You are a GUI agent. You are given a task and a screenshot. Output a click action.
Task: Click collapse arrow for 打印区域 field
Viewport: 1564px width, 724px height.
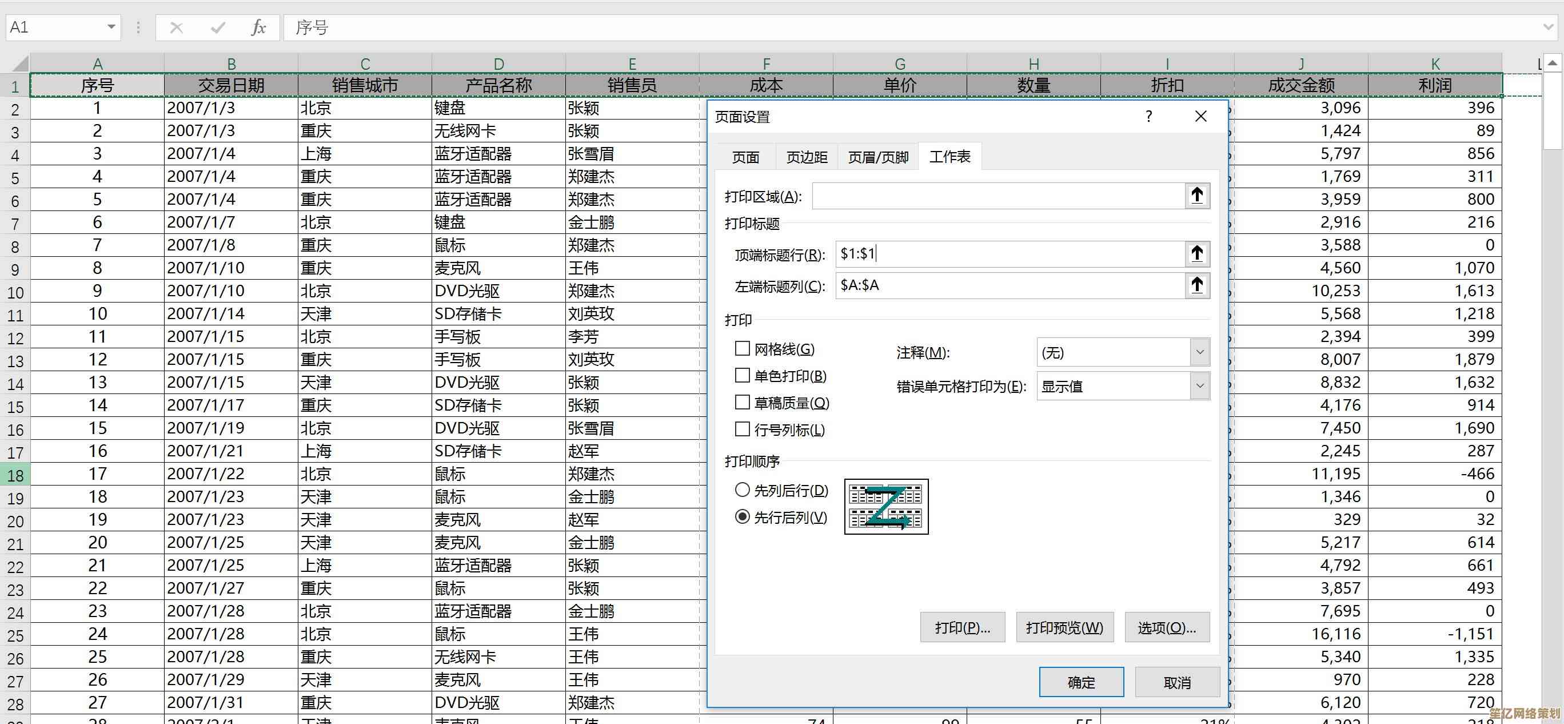[x=1196, y=196]
